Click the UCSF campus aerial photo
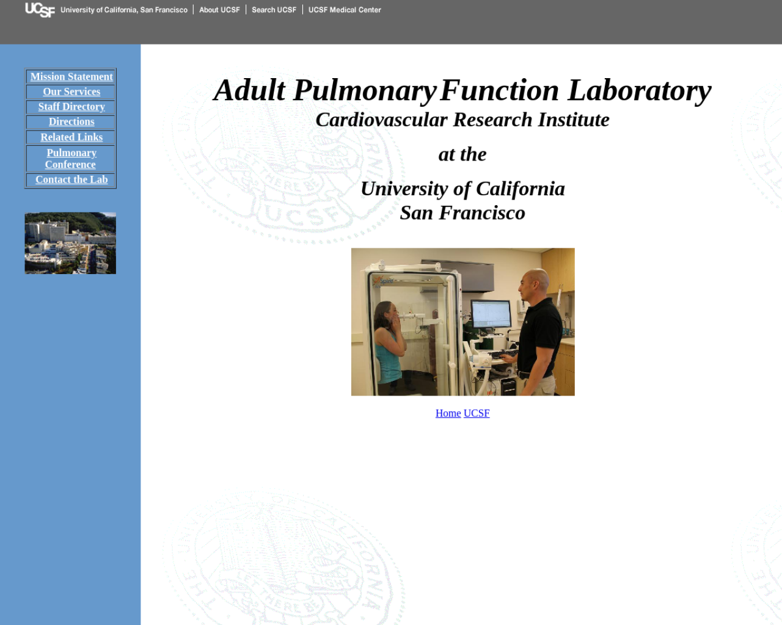 (70, 243)
